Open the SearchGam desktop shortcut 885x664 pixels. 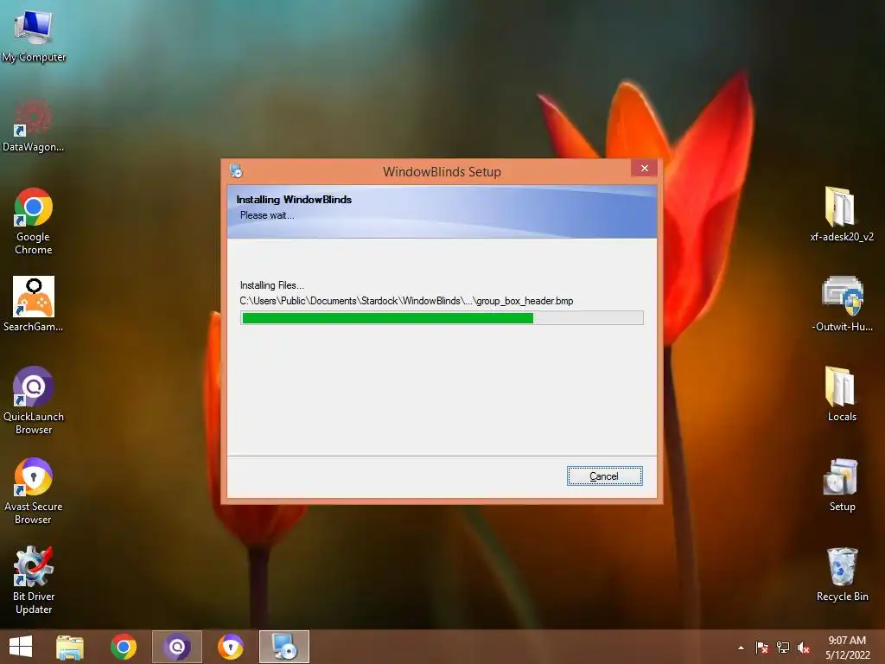[x=34, y=303]
